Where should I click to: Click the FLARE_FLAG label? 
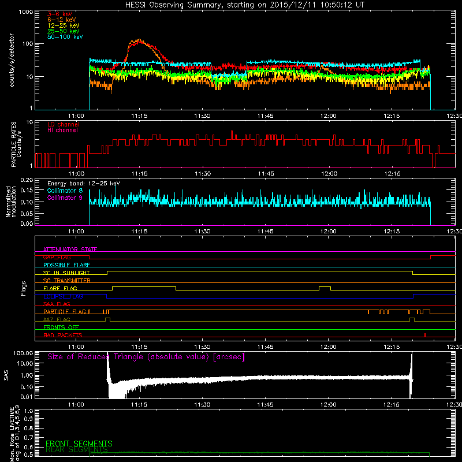[60, 288]
